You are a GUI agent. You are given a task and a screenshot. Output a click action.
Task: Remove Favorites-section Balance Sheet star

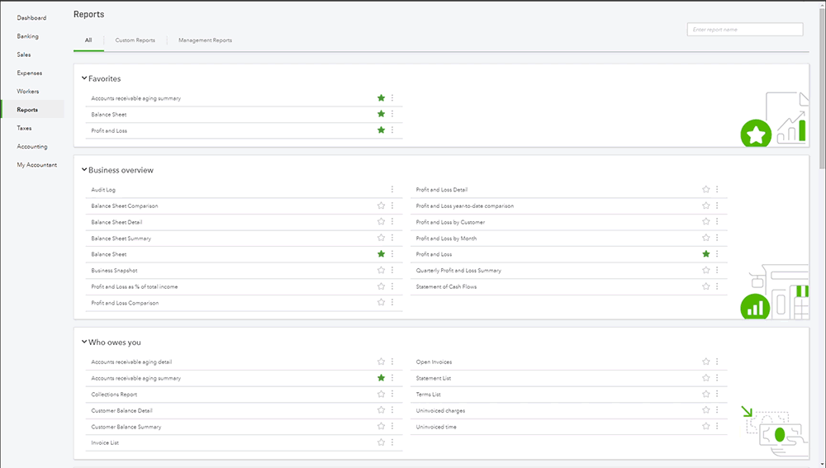pos(381,114)
